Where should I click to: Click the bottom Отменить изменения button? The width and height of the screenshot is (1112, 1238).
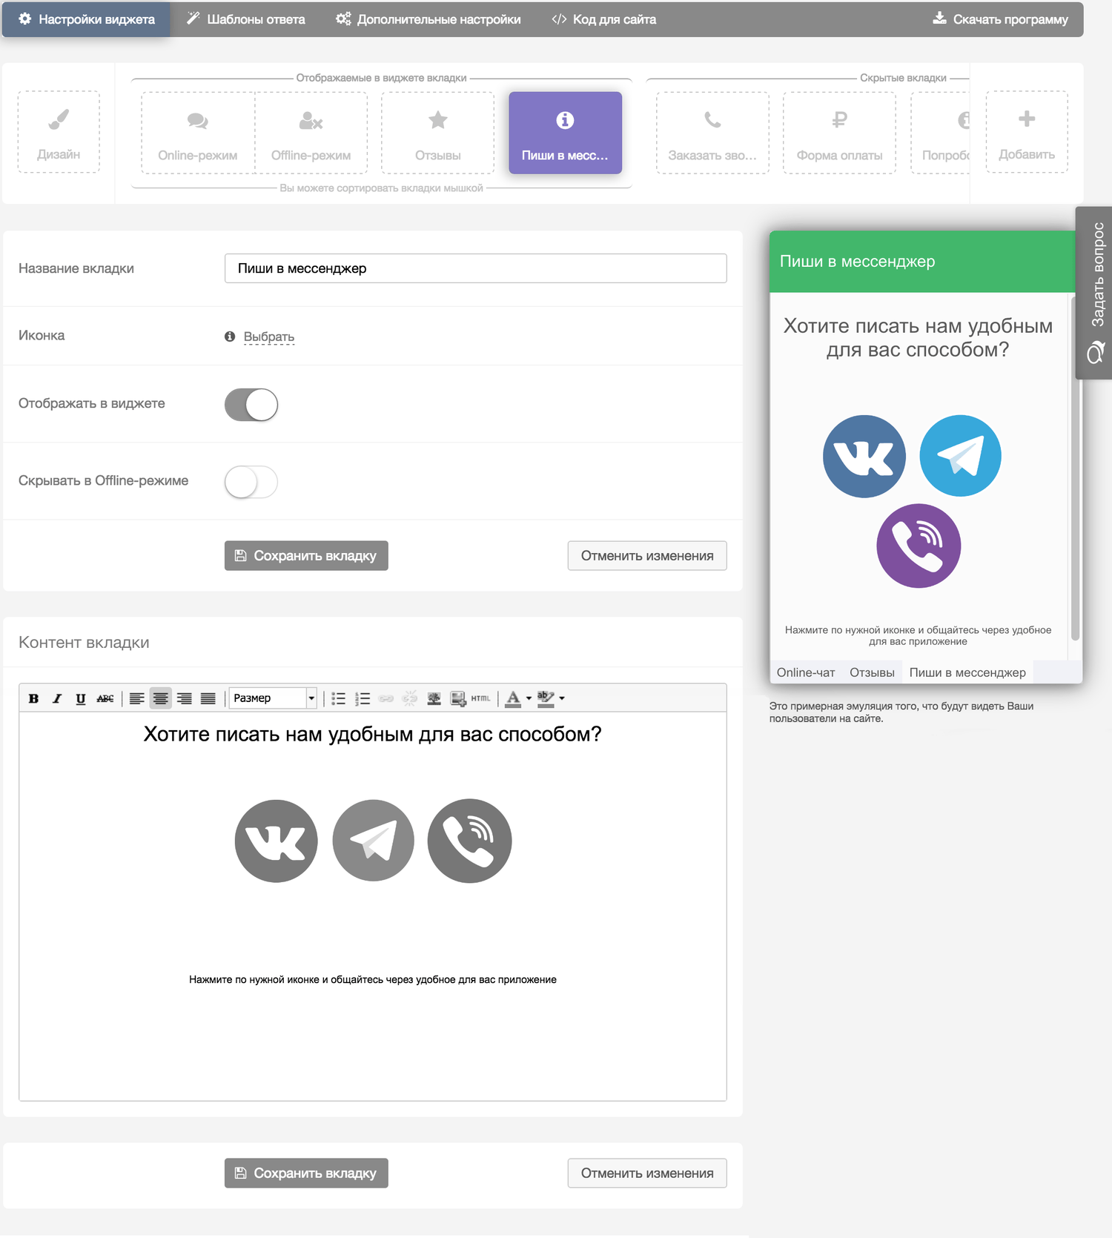coord(647,1174)
